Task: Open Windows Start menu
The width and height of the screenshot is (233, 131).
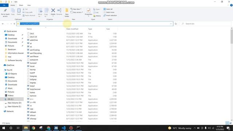Action: [4, 128]
